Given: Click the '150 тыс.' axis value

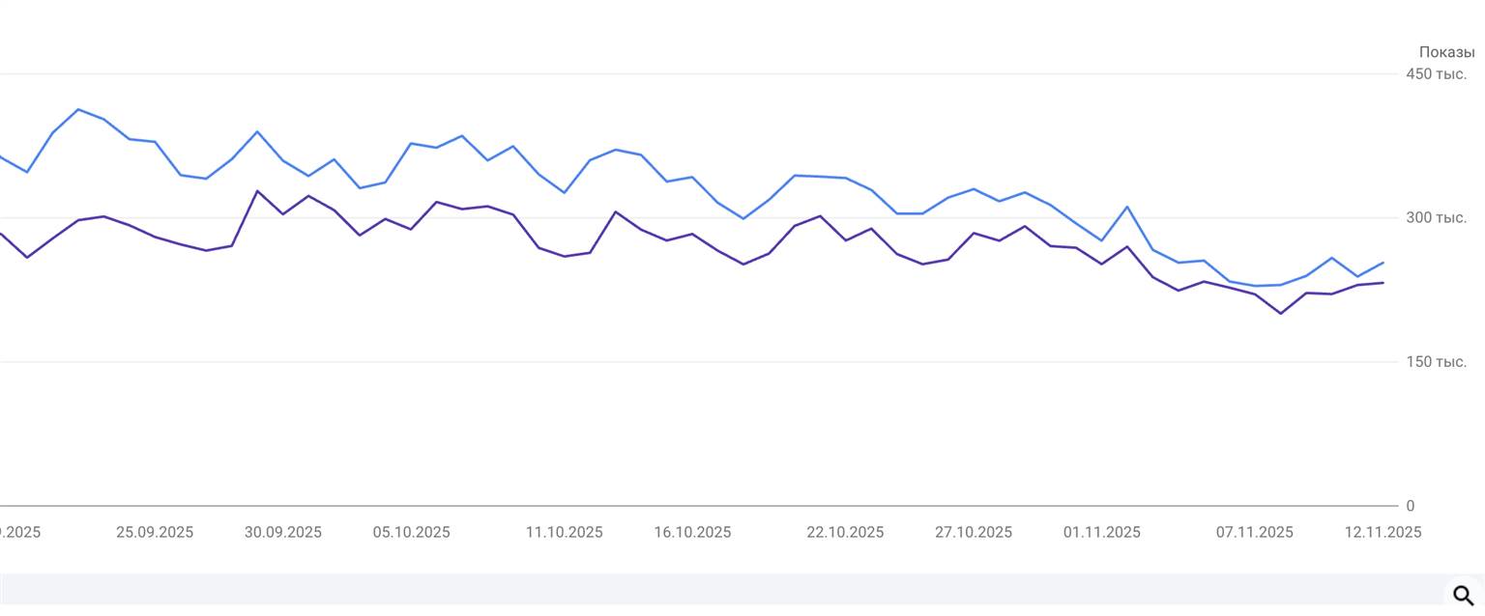Looking at the screenshot, I should [1437, 362].
